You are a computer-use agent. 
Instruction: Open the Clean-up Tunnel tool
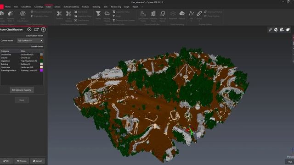click(x=162, y=16)
